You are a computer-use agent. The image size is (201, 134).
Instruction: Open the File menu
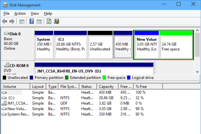(x=6, y=13)
